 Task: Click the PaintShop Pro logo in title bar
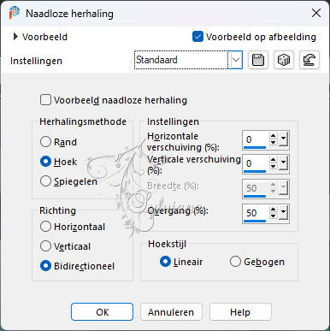[15, 13]
